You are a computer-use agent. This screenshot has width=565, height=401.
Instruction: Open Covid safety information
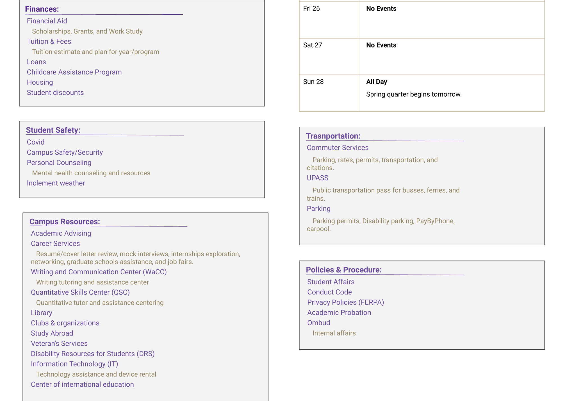(x=35, y=142)
